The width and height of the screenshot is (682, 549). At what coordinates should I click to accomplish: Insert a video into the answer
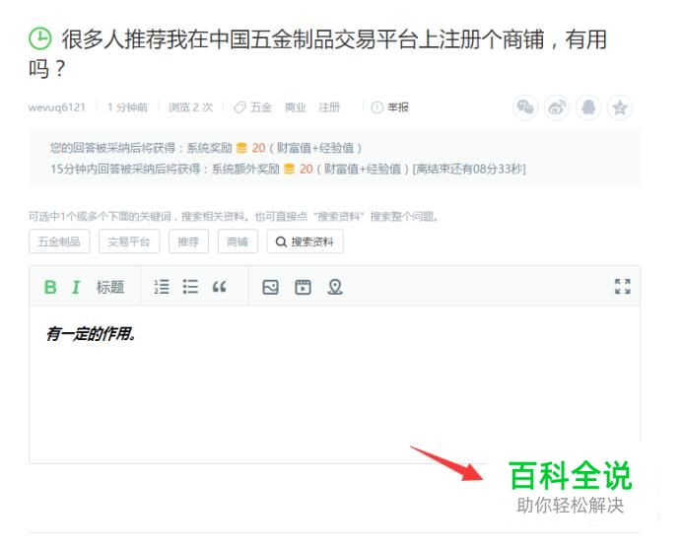[303, 287]
